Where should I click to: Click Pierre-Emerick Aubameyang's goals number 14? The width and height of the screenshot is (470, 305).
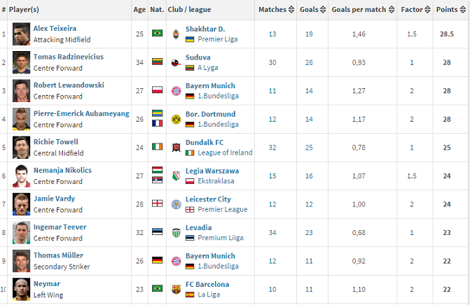click(309, 119)
